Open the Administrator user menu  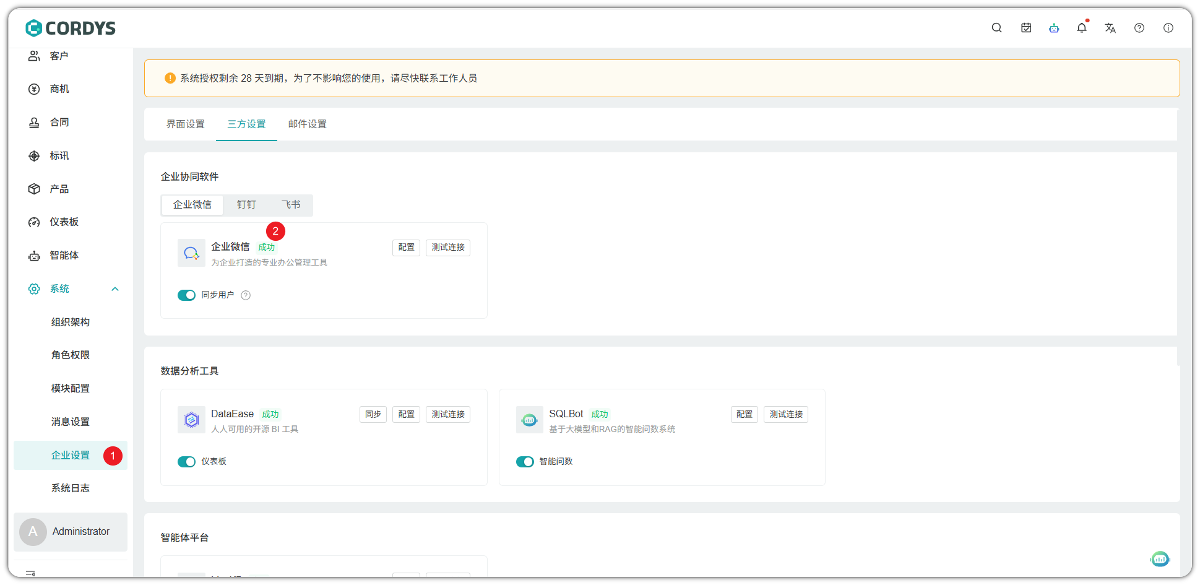click(71, 532)
